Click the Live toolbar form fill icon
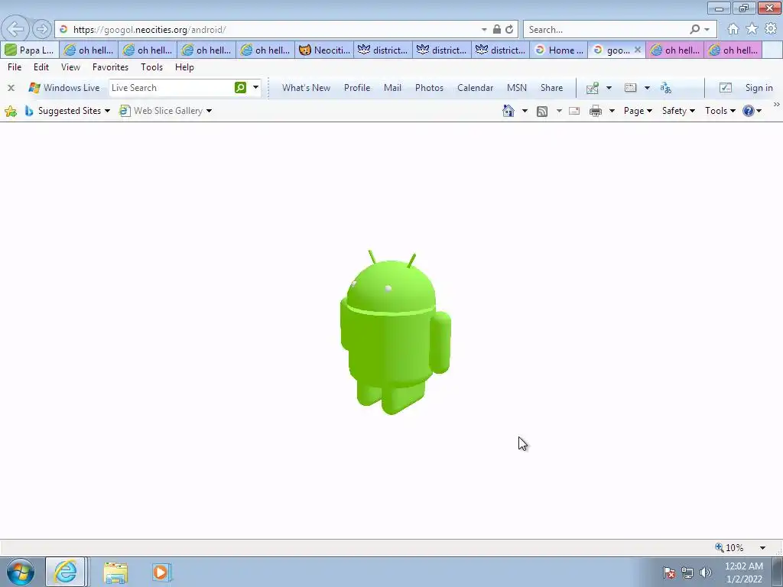 pos(631,88)
